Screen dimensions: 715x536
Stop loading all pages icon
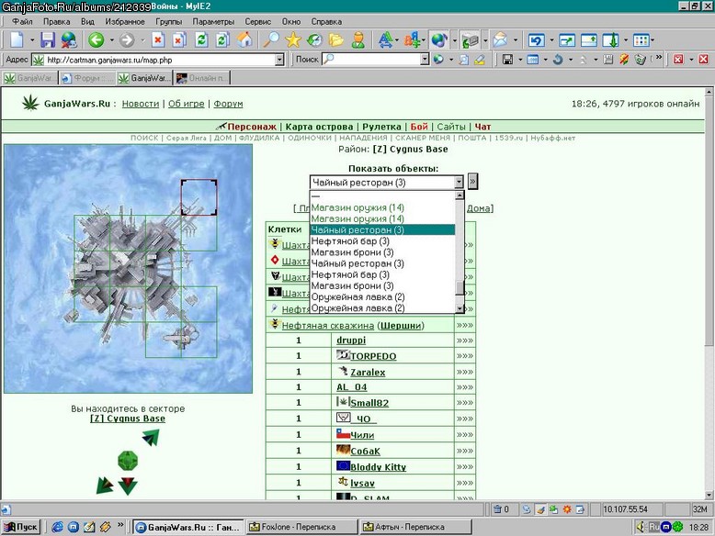pyautogui.click(x=178, y=40)
